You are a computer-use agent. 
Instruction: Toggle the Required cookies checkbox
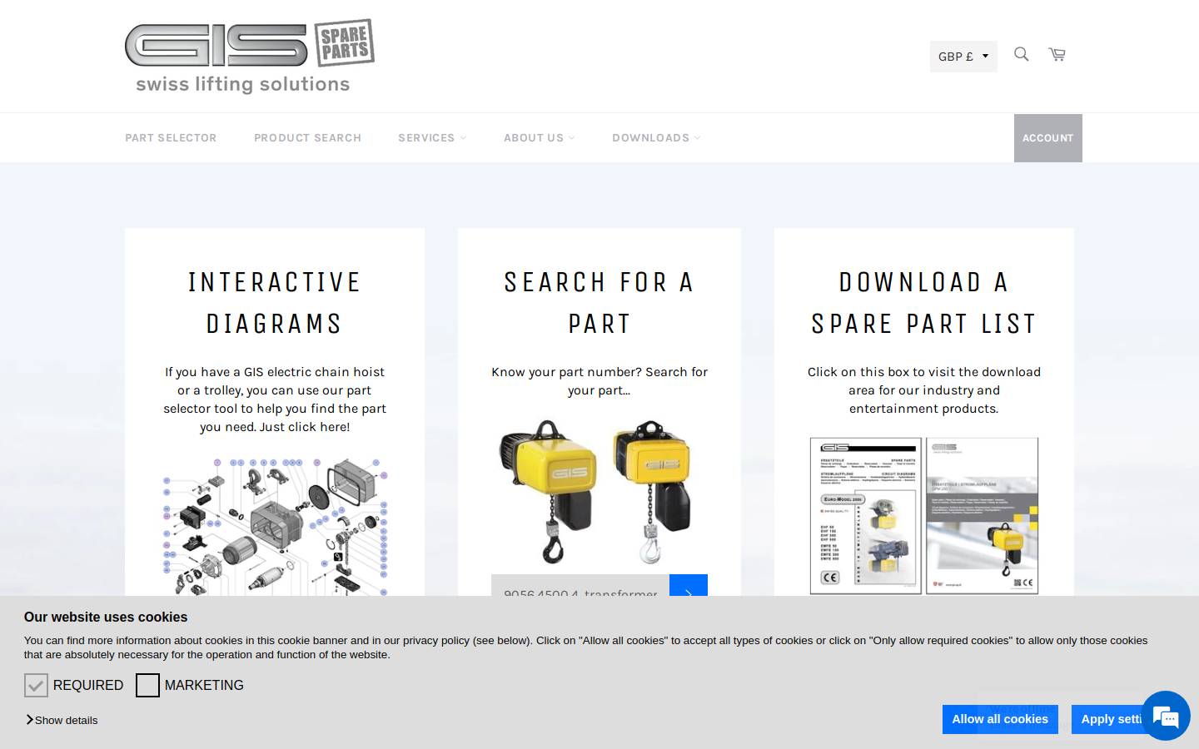click(x=36, y=685)
